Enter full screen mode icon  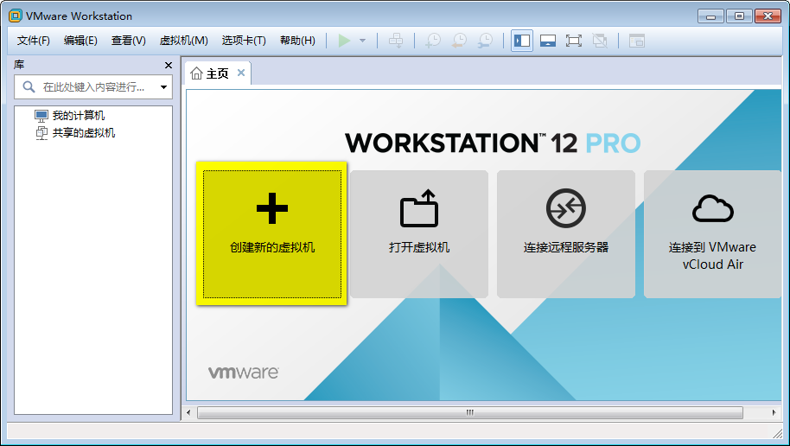coord(574,41)
